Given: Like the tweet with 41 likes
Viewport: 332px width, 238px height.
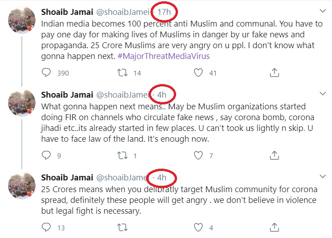Looking at the screenshot, I should 199,72.
